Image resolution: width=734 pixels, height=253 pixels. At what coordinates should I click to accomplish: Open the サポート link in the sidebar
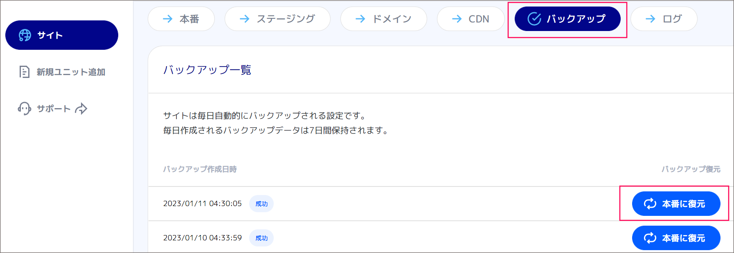point(53,109)
